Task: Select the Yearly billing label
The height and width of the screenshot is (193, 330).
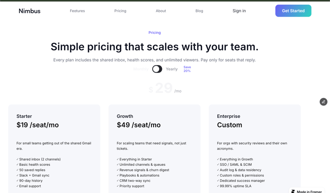Action: pos(172,69)
